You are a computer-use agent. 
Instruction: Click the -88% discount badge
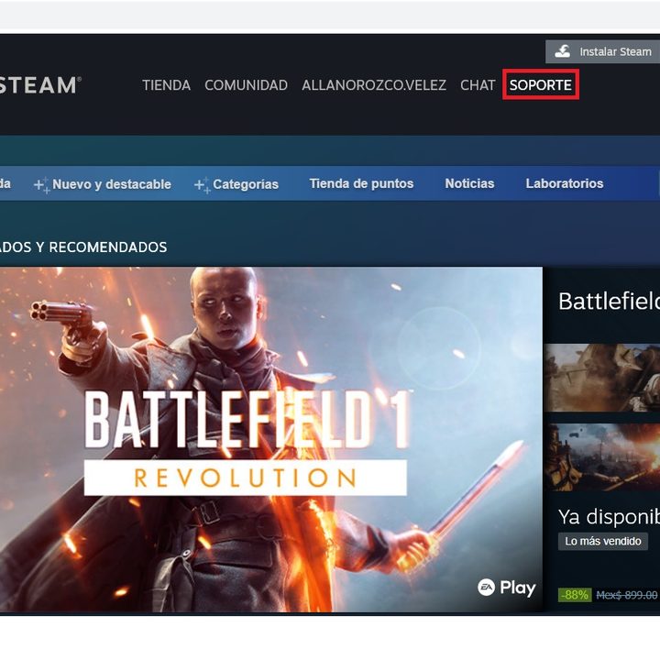[575, 595]
